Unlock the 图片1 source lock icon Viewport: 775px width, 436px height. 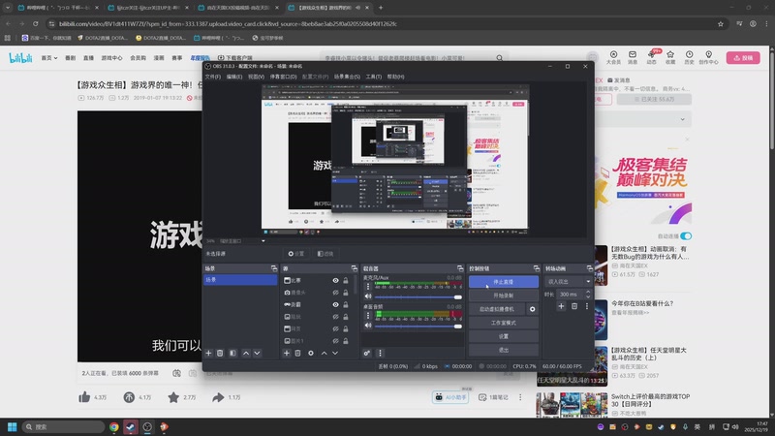pyautogui.click(x=346, y=341)
